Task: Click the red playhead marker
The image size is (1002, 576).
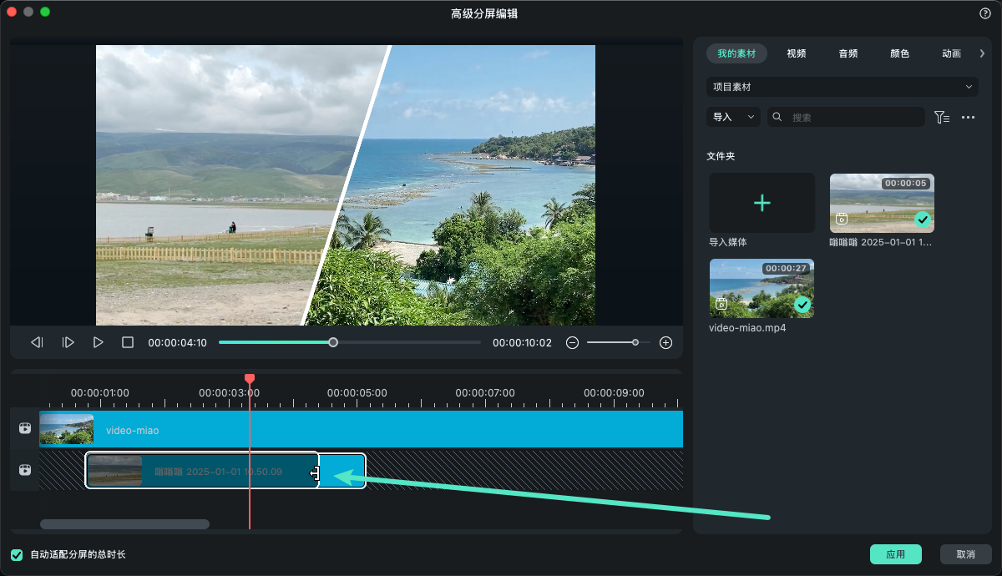Action: pyautogui.click(x=249, y=380)
